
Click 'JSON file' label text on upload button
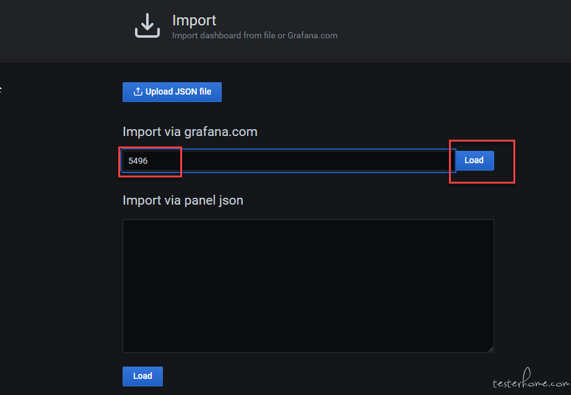click(193, 91)
